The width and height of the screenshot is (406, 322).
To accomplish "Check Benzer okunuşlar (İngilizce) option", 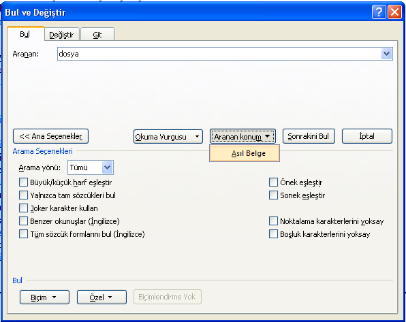I will tap(23, 221).
